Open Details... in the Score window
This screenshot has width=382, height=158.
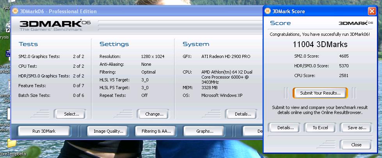(284, 128)
